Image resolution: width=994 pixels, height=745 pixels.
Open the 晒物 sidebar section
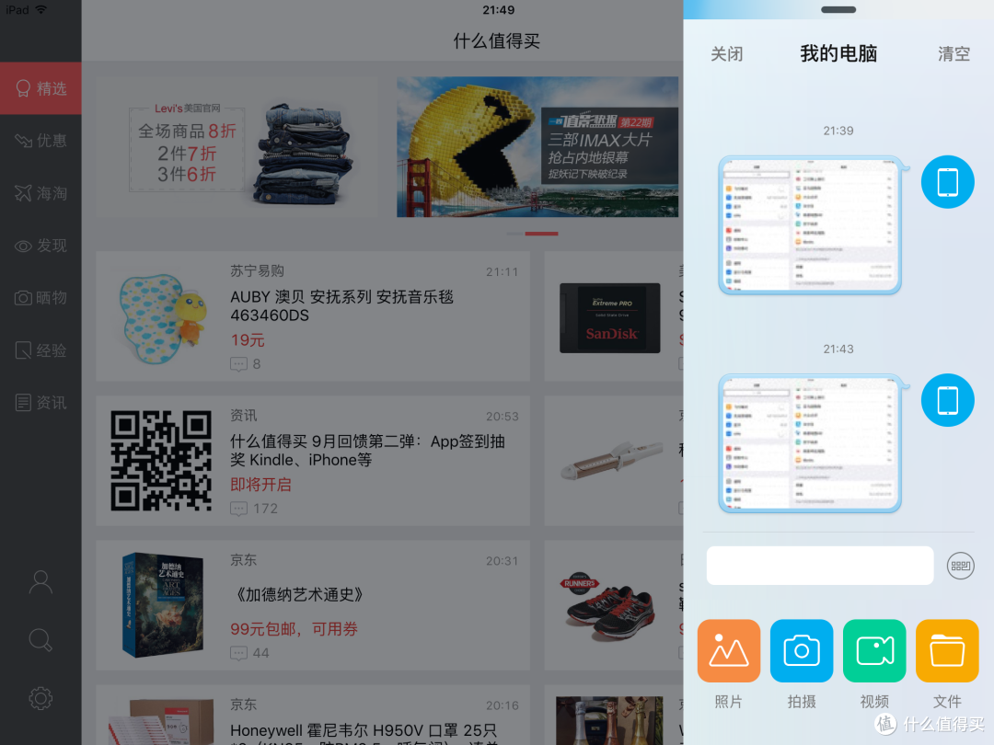coord(40,297)
